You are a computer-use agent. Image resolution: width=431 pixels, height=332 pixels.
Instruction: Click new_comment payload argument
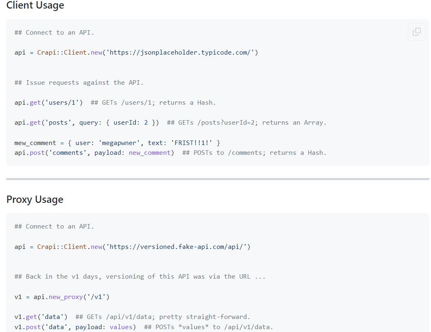(x=150, y=153)
